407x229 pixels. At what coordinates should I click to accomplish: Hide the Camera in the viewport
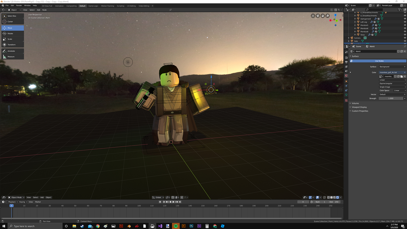tap(405, 38)
